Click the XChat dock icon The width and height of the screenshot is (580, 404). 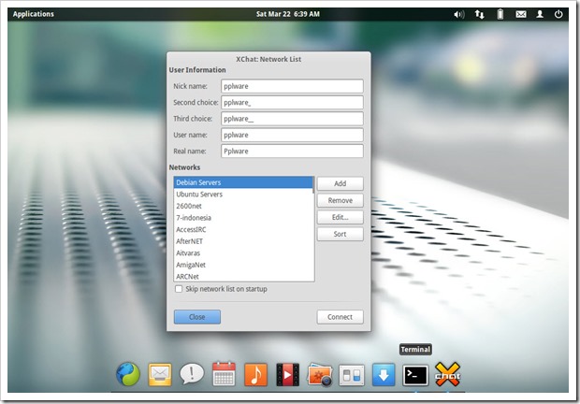pyautogui.click(x=447, y=374)
